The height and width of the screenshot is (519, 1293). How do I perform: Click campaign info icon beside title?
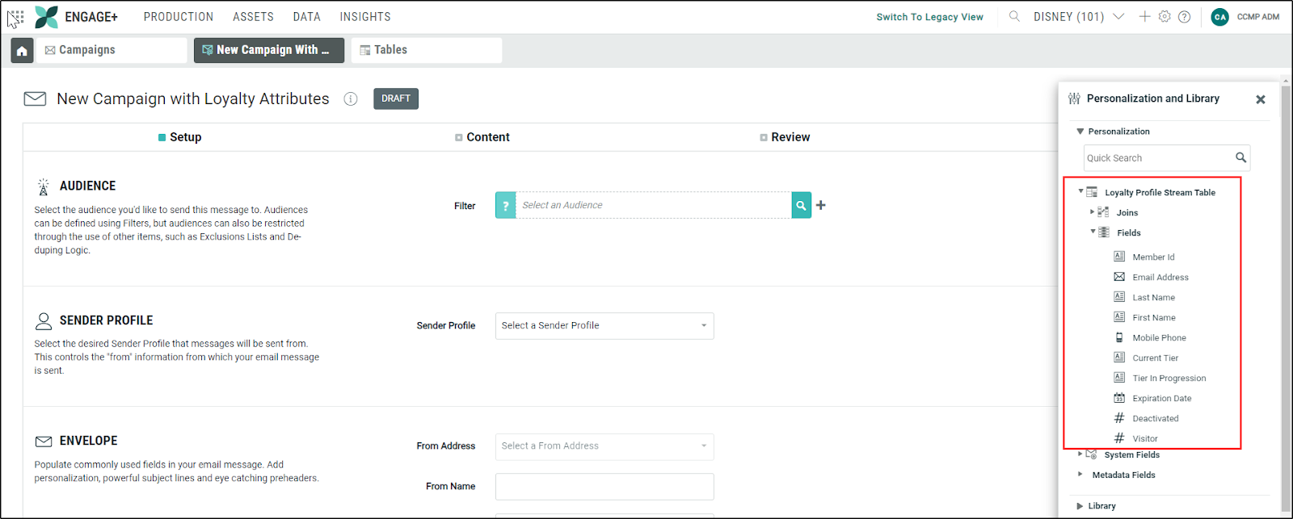[351, 98]
